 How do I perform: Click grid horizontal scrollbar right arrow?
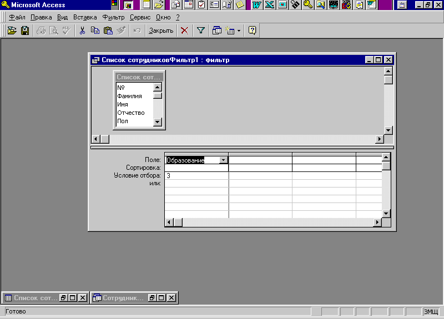377,222
